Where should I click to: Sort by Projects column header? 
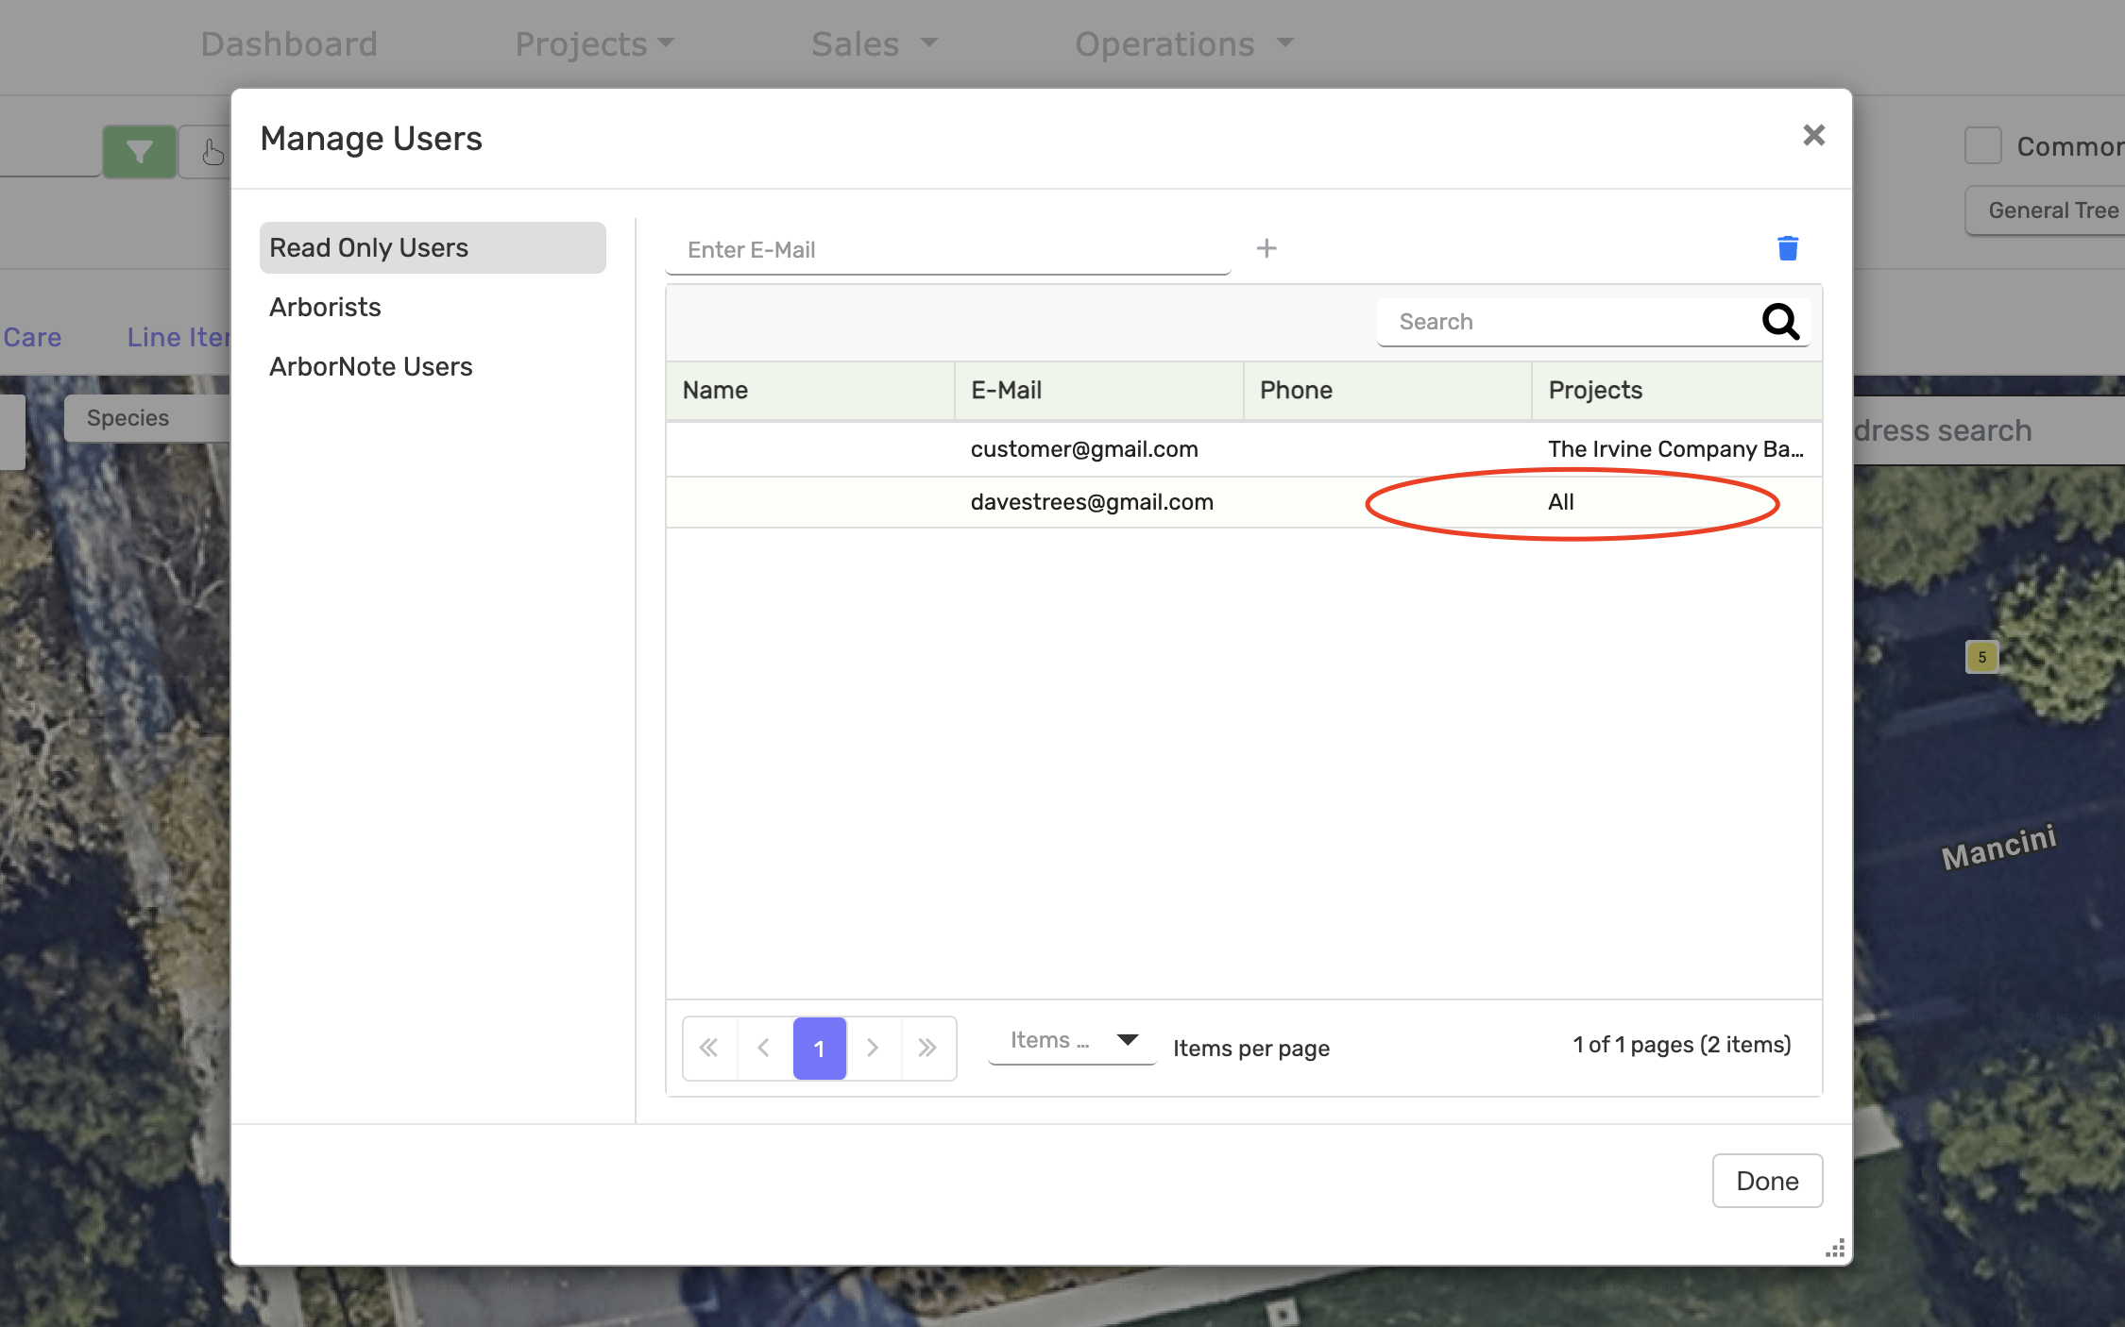click(x=1676, y=390)
